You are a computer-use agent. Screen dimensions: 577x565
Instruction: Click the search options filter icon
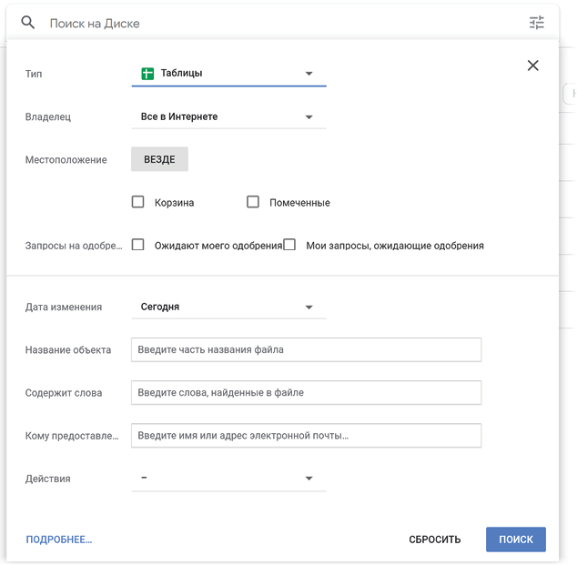[x=537, y=23]
